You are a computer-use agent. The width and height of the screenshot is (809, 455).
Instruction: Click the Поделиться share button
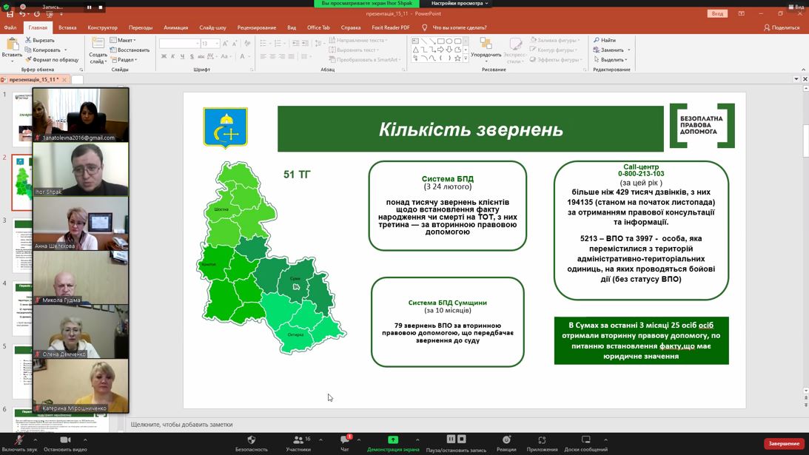(782, 27)
